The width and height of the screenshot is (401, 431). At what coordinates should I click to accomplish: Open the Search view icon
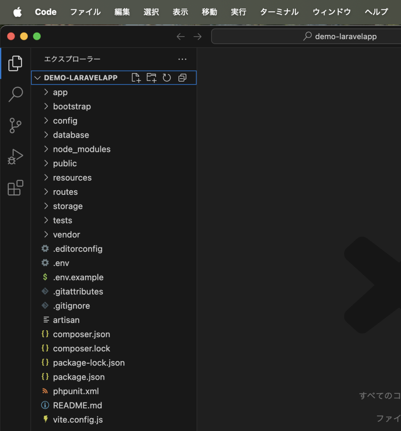click(x=15, y=94)
